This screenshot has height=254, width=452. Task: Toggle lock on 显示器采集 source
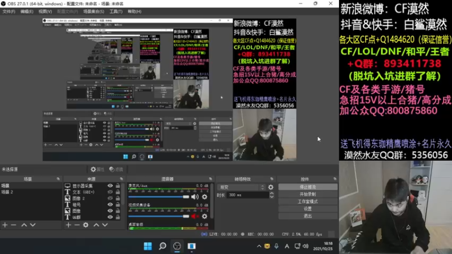click(x=118, y=186)
